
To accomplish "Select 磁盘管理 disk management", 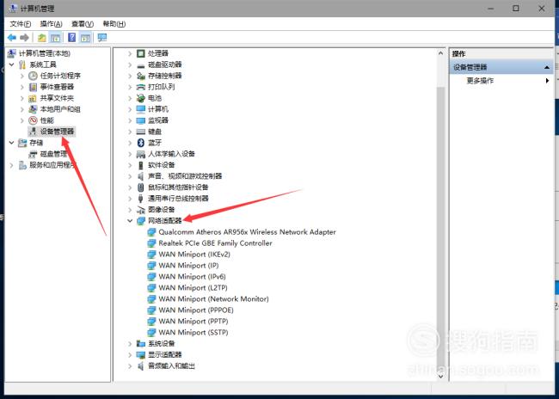I will (53, 154).
